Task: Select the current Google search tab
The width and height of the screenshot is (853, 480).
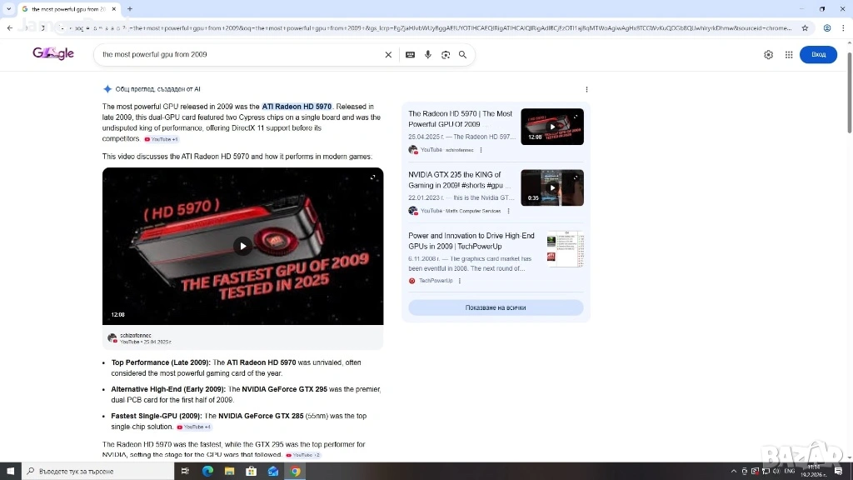Action: (x=68, y=8)
